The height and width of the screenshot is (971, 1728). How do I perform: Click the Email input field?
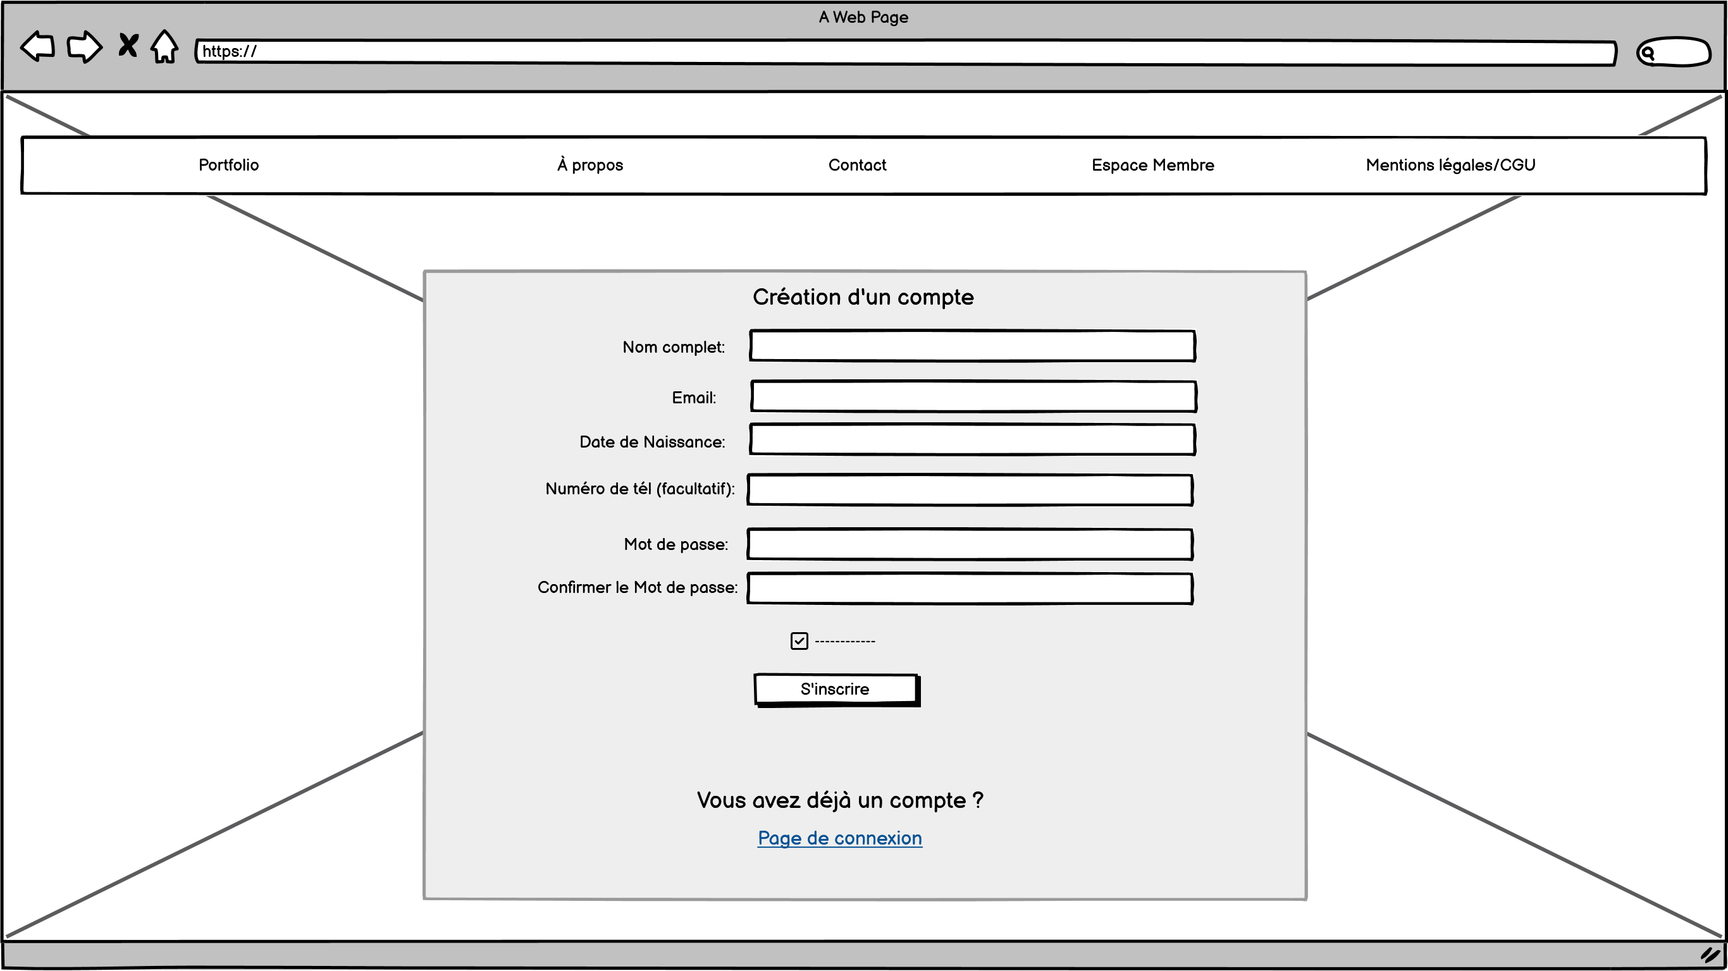[973, 396]
